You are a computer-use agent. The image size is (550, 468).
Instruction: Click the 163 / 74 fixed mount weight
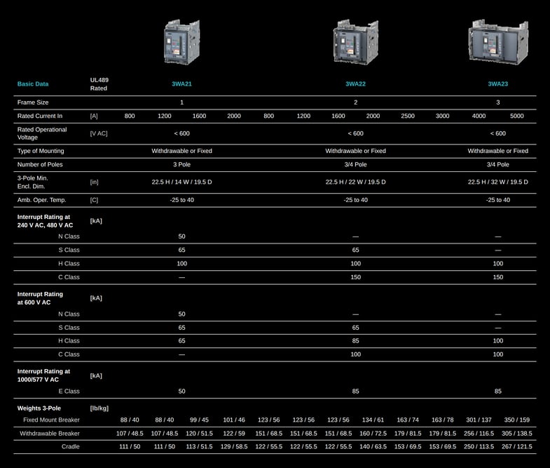tap(408, 420)
